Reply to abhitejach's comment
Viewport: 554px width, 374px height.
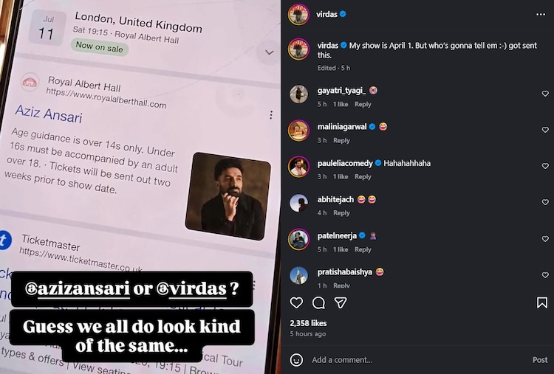coord(341,213)
